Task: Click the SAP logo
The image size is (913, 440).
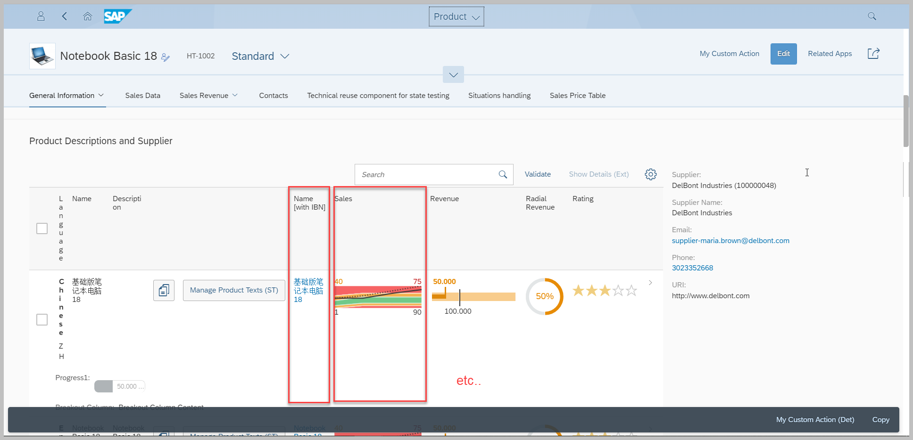Action: pyautogui.click(x=117, y=16)
